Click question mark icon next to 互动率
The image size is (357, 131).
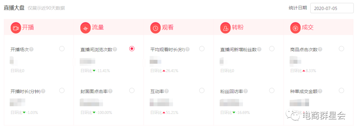tap(167, 91)
